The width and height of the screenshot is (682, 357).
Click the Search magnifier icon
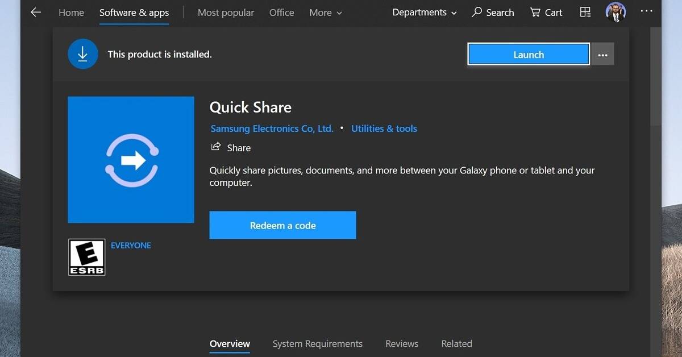coord(477,12)
